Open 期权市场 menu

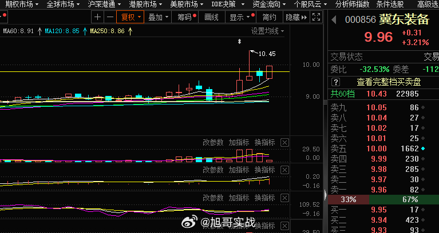22,4
